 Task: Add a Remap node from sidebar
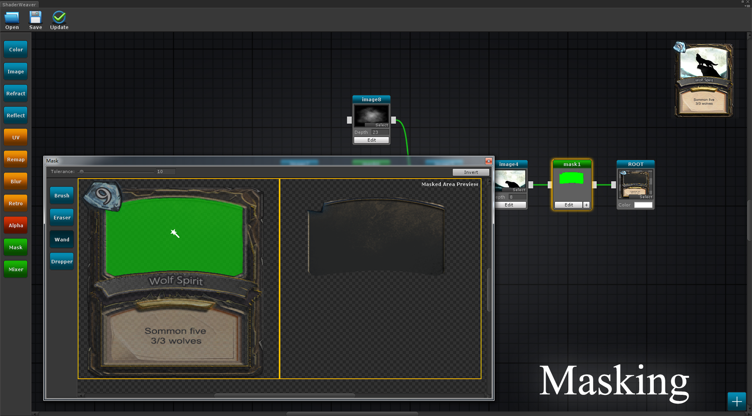coord(16,159)
